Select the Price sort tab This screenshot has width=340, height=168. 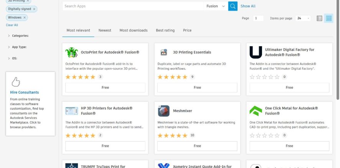coord(187,31)
